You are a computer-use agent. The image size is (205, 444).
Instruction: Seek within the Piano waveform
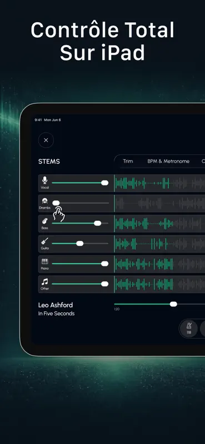159,264
